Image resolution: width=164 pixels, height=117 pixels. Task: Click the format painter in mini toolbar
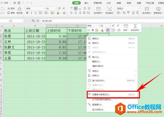click(x=119, y=30)
